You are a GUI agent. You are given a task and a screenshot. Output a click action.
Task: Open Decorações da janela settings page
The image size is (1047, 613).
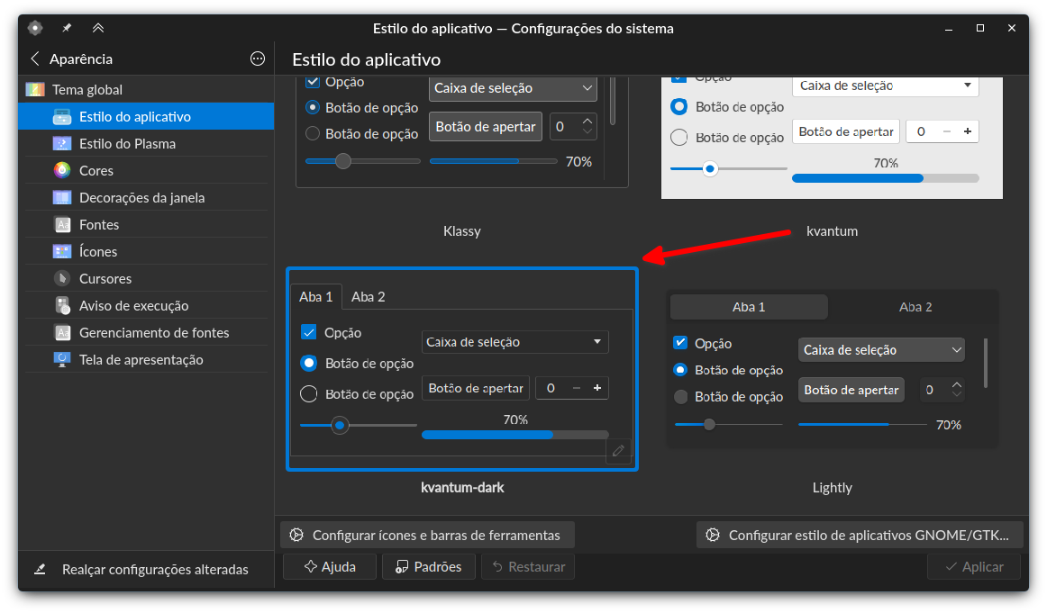pyautogui.click(x=146, y=197)
